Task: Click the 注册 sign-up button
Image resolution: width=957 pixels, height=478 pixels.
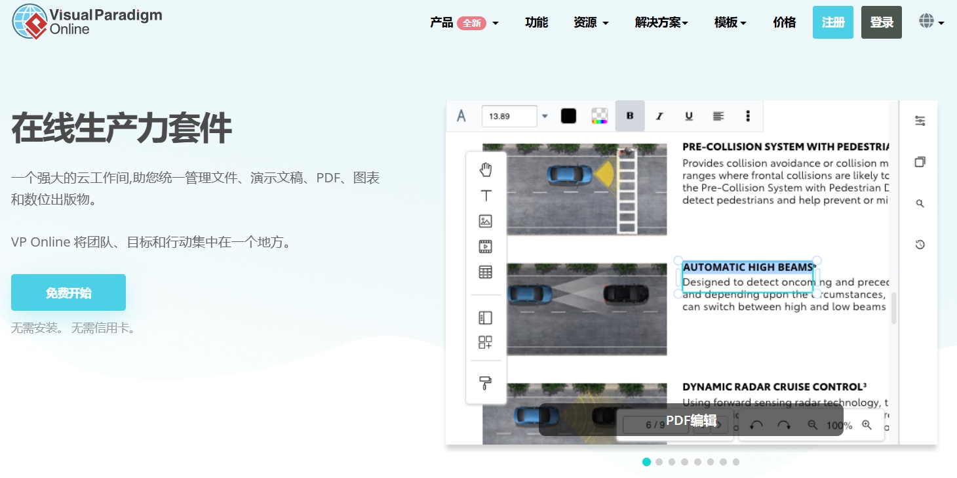Action: pos(833,22)
